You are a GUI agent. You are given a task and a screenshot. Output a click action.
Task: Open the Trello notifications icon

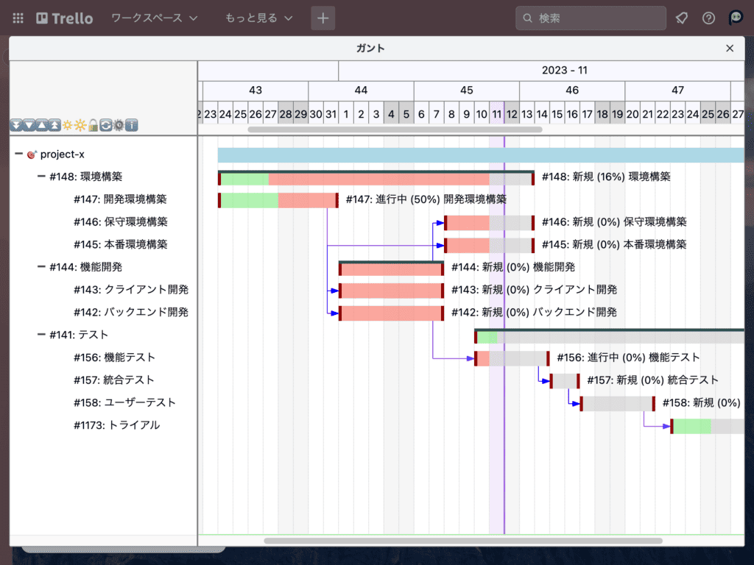681,18
